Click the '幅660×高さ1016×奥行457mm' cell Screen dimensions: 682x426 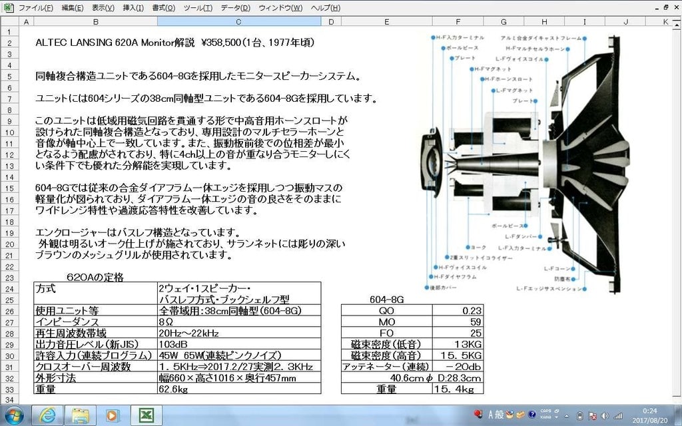tap(239, 378)
